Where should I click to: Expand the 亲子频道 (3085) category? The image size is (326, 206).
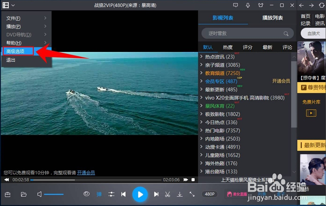pyautogui.click(x=201, y=65)
